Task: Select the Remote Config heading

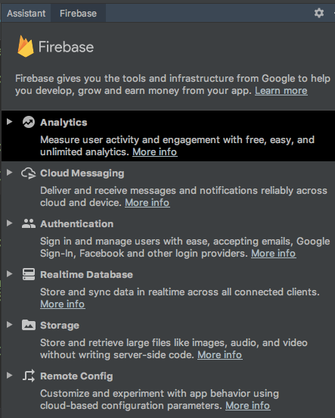Action: 76,376
